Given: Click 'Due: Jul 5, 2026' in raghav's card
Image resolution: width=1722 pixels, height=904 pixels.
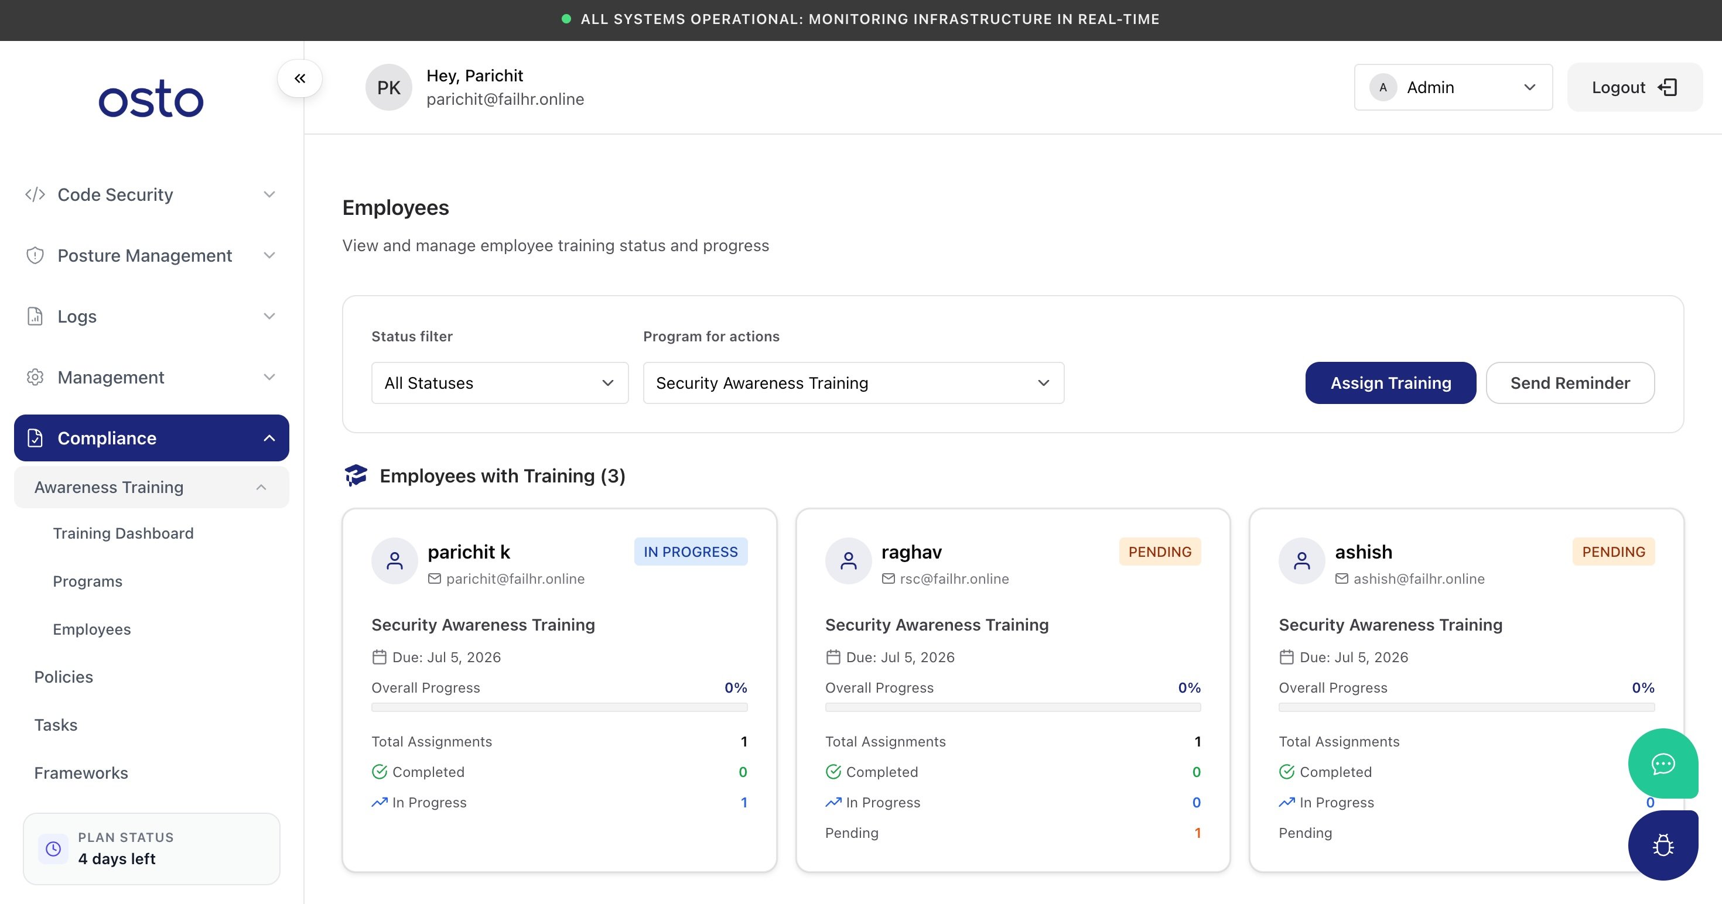Looking at the screenshot, I should (900, 658).
